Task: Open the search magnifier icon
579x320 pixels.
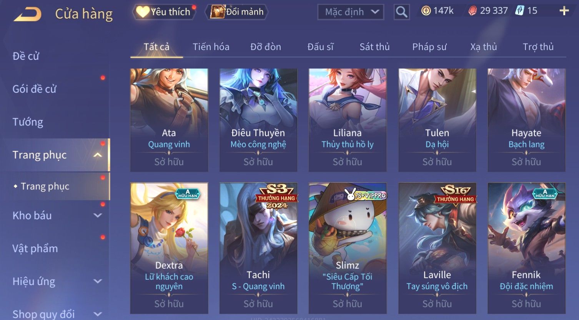Action: point(401,12)
